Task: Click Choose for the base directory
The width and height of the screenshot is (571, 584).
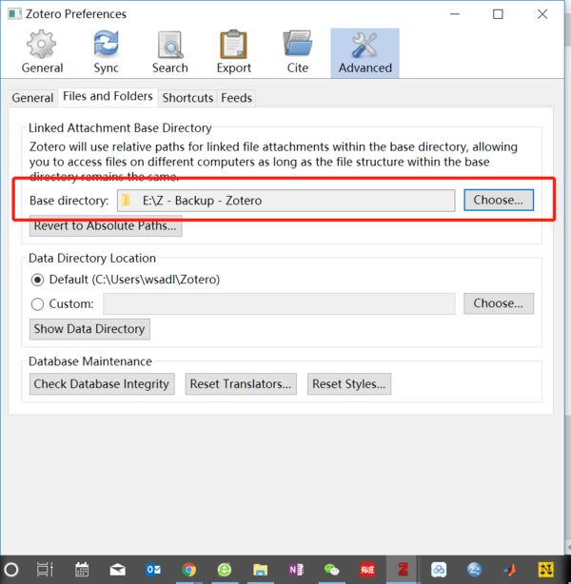Action: [499, 200]
